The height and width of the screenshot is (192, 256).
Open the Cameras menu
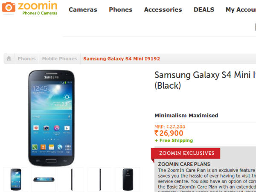tap(83, 10)
